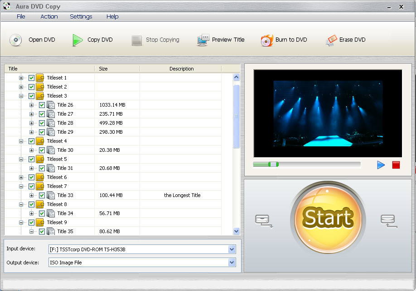Uncheck the Title 33 checkbox
Screen dimensions: 416x291
click(x=42, y=195)
